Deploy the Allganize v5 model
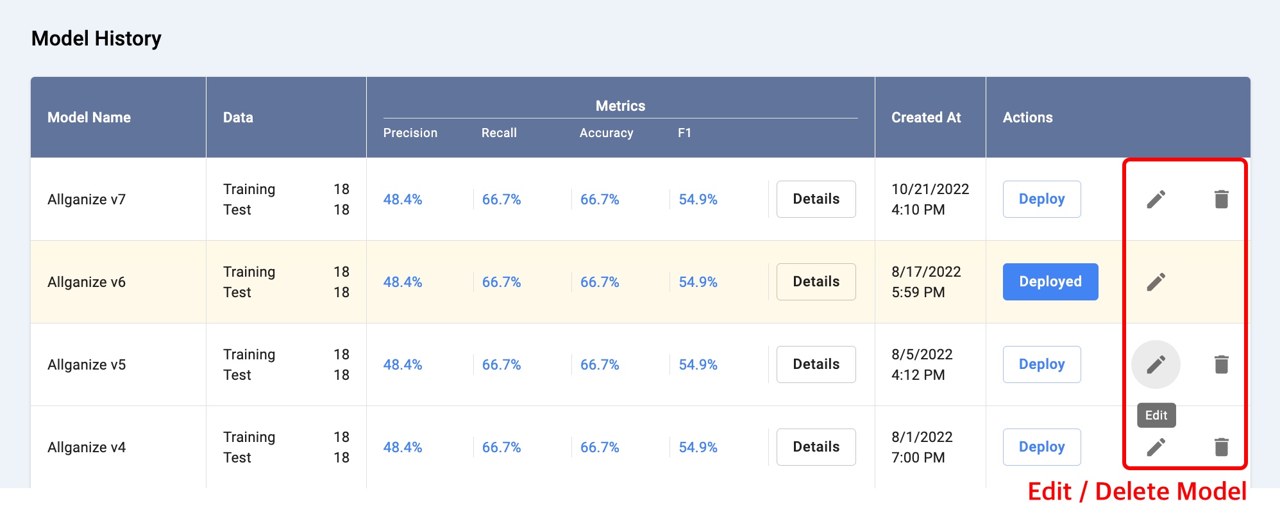The height and width of the screenshot is (515, 1280). pos(1041,364)
